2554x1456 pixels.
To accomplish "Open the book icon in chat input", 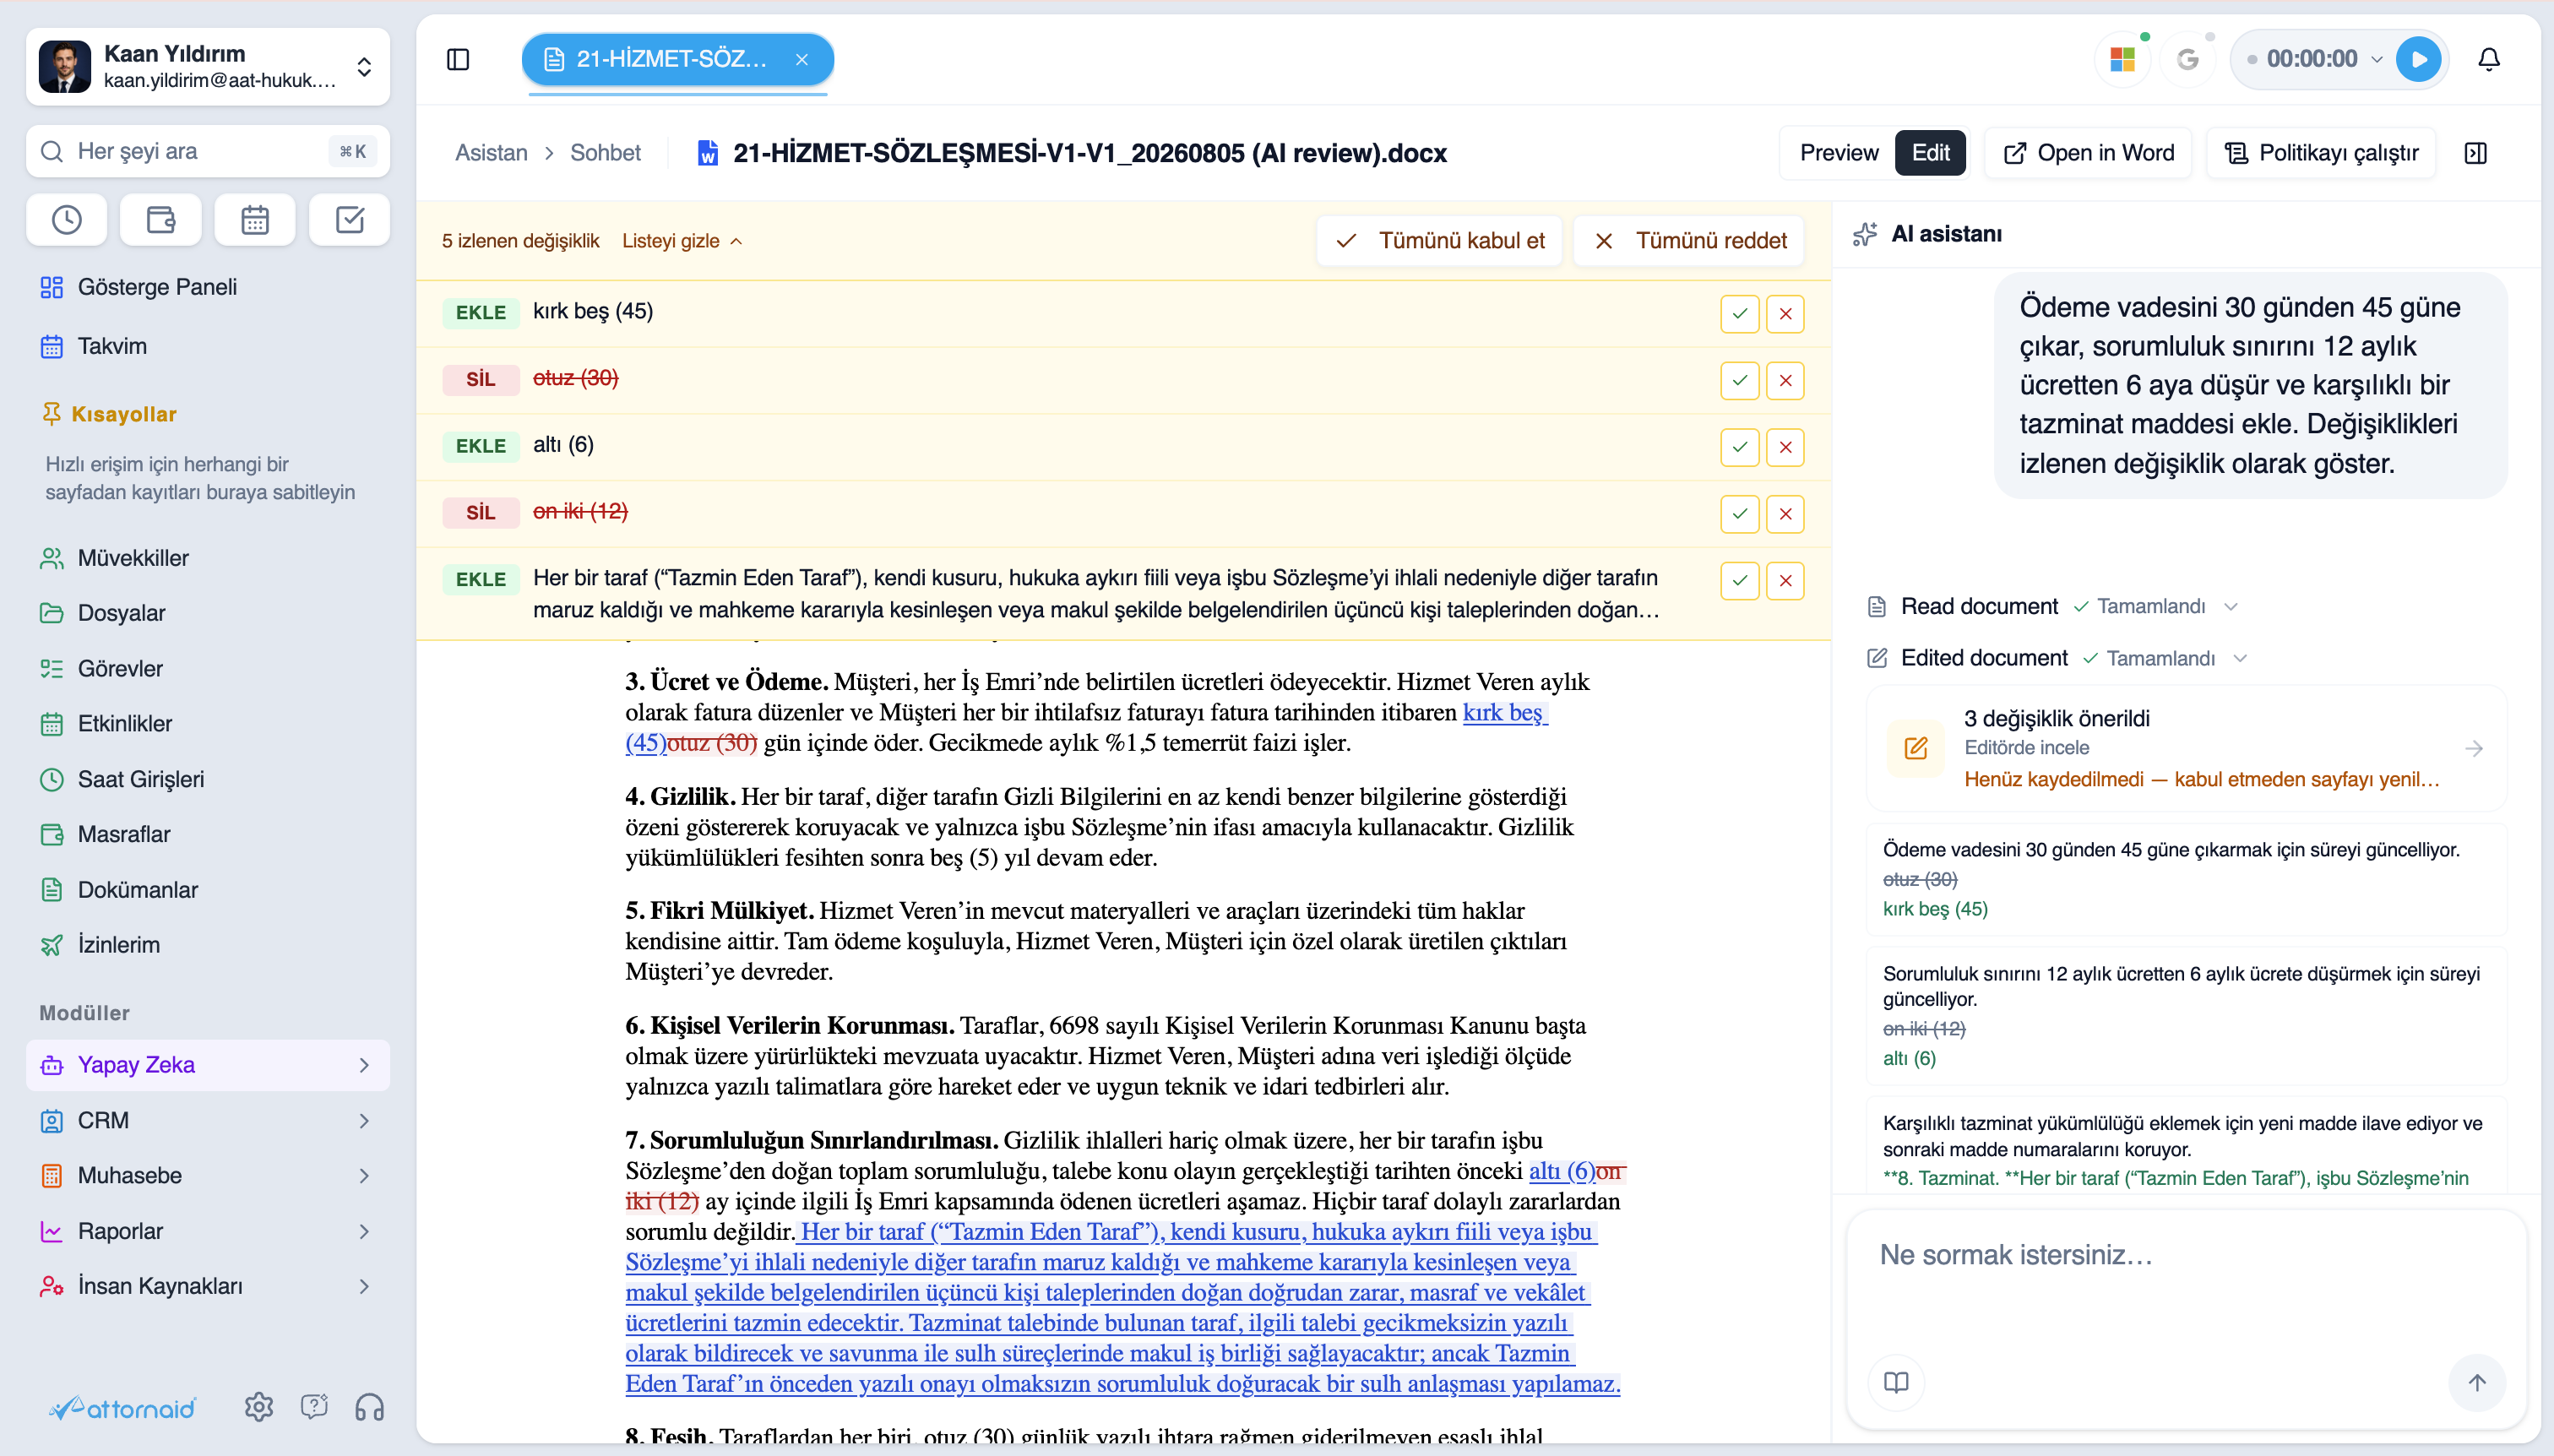I will pos(1896,1382).
